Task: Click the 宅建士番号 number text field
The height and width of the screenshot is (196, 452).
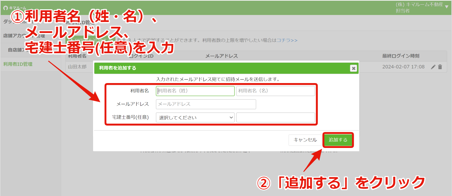Action: [x=275, y=117]
